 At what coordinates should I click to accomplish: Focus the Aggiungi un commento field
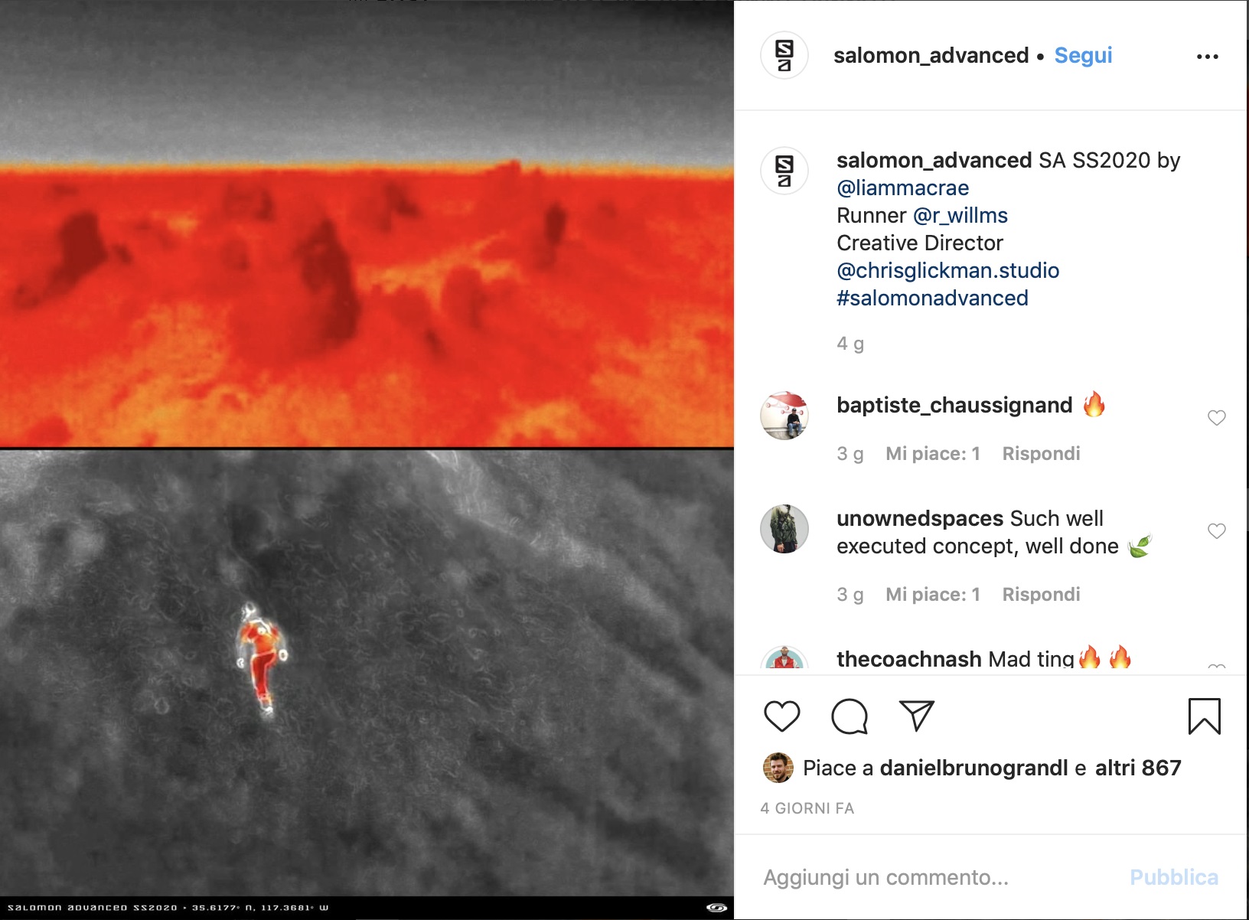click(934, 877)
